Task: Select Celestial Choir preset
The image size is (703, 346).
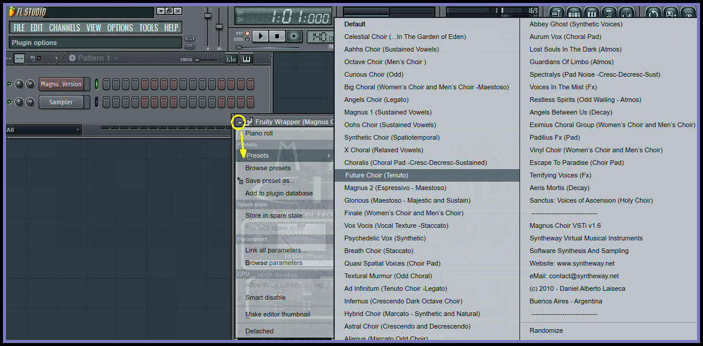Action: tap(427, 37)
